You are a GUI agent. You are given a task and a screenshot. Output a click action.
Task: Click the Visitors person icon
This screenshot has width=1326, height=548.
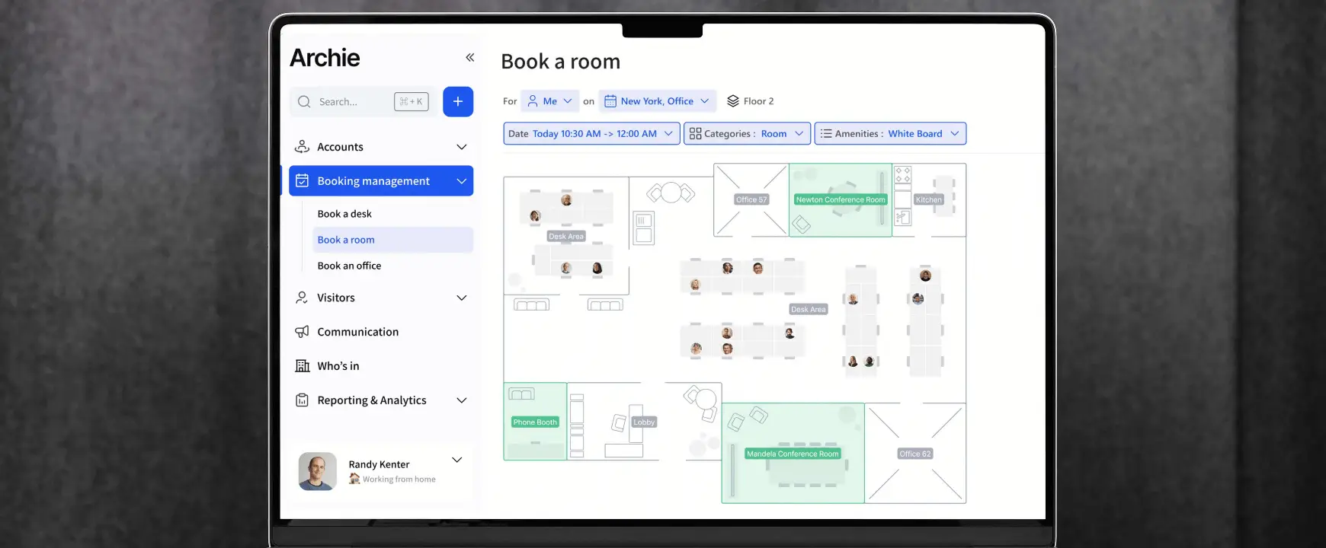pos(303,298)
